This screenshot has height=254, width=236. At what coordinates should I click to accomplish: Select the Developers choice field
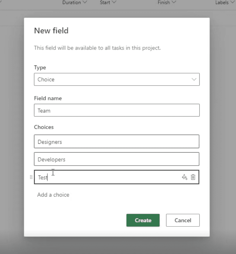click(116, 159)
